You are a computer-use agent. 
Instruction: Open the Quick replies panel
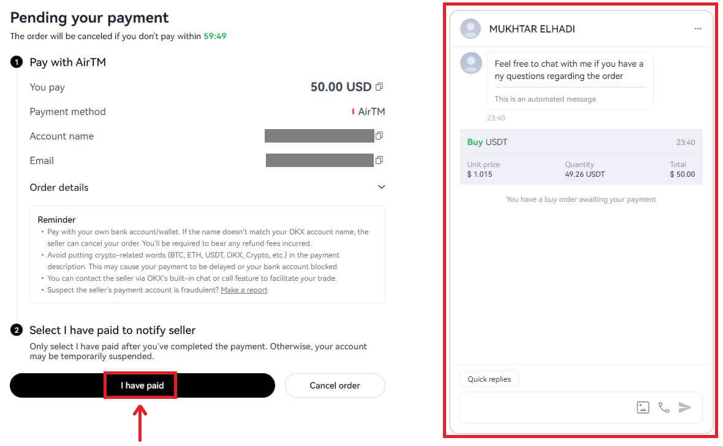[489, 378]
